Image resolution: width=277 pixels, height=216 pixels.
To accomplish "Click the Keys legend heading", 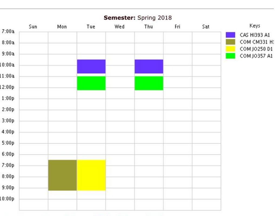I will click(x=255, y=26).
